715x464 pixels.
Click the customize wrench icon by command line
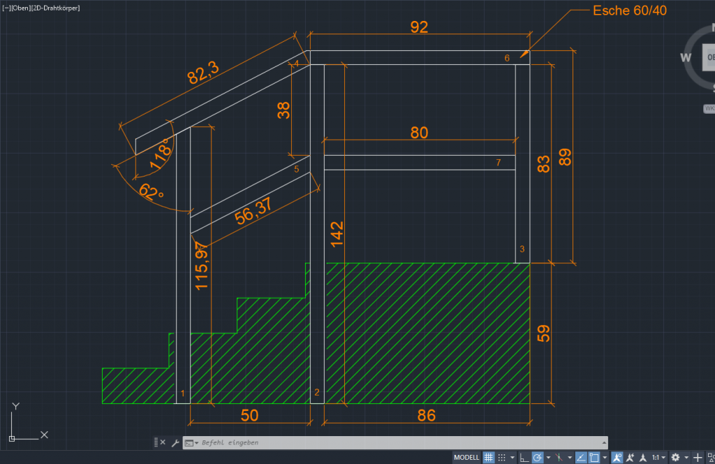pyautogui.click(x=175, y=442)
